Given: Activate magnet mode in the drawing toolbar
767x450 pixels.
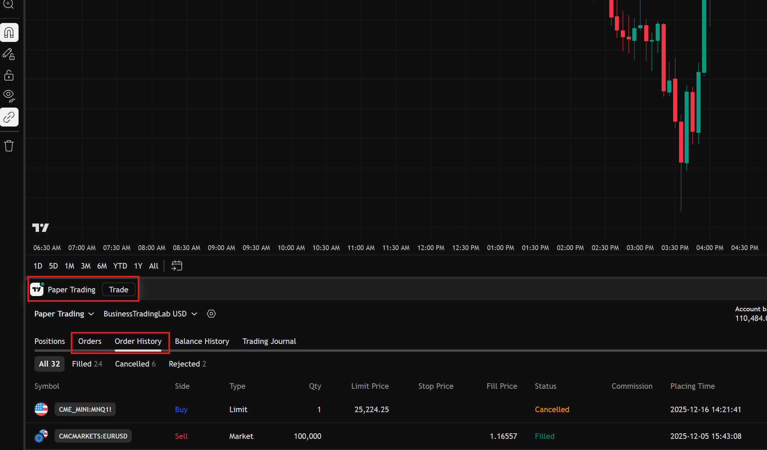Looking at the screenshot, I should point(8,32).
